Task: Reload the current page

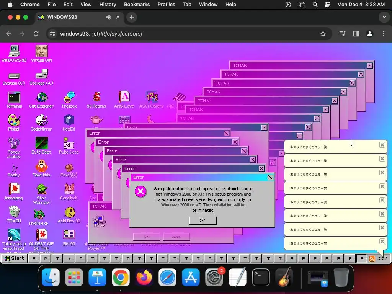Action: pos(36,34)
